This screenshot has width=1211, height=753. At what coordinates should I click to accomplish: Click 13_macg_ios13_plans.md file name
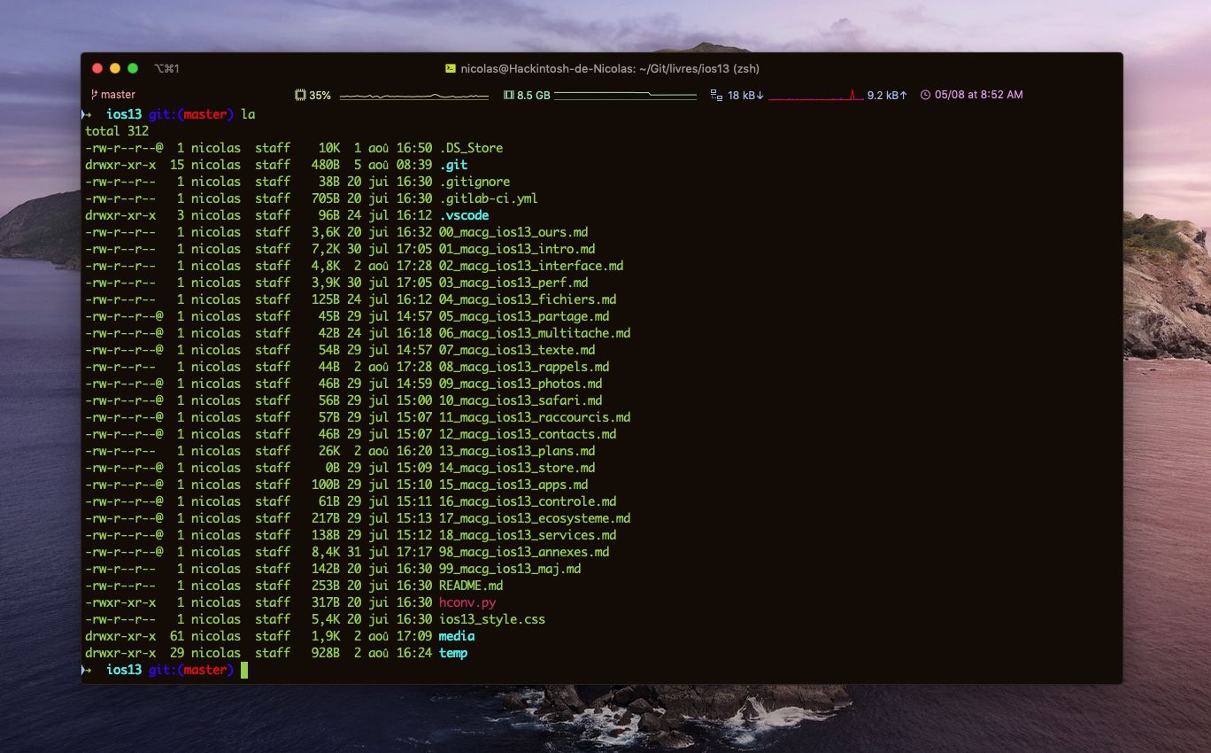click(517, 451)
